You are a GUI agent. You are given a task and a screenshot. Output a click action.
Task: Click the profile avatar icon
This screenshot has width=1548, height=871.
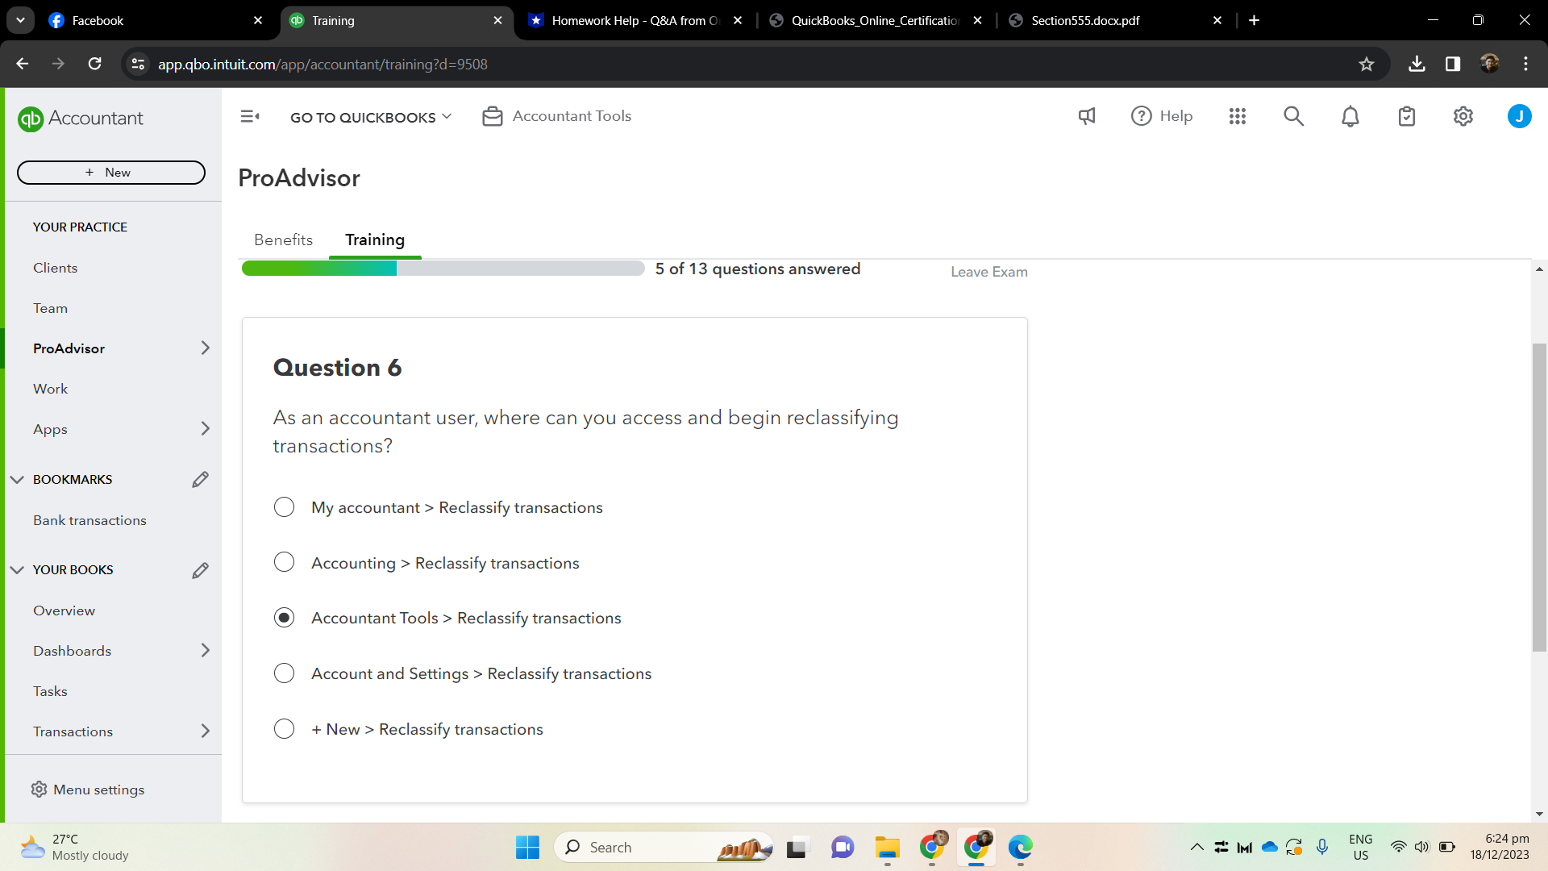coord(1520,116)
